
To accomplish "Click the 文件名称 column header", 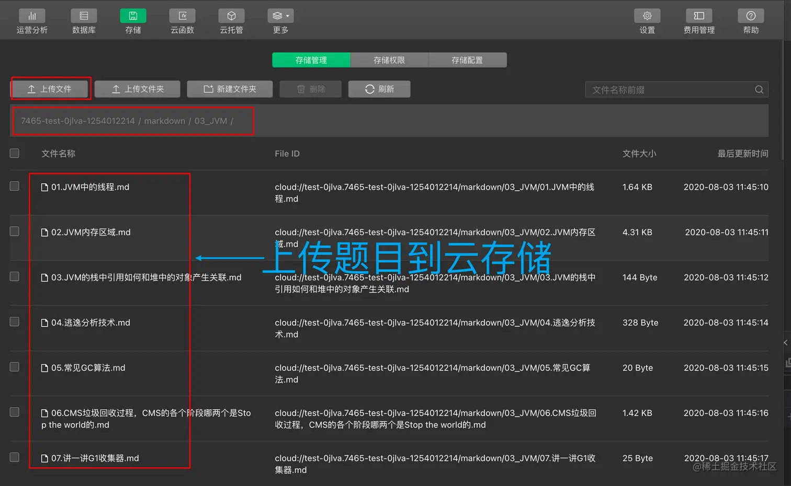I will pos(58,154).
